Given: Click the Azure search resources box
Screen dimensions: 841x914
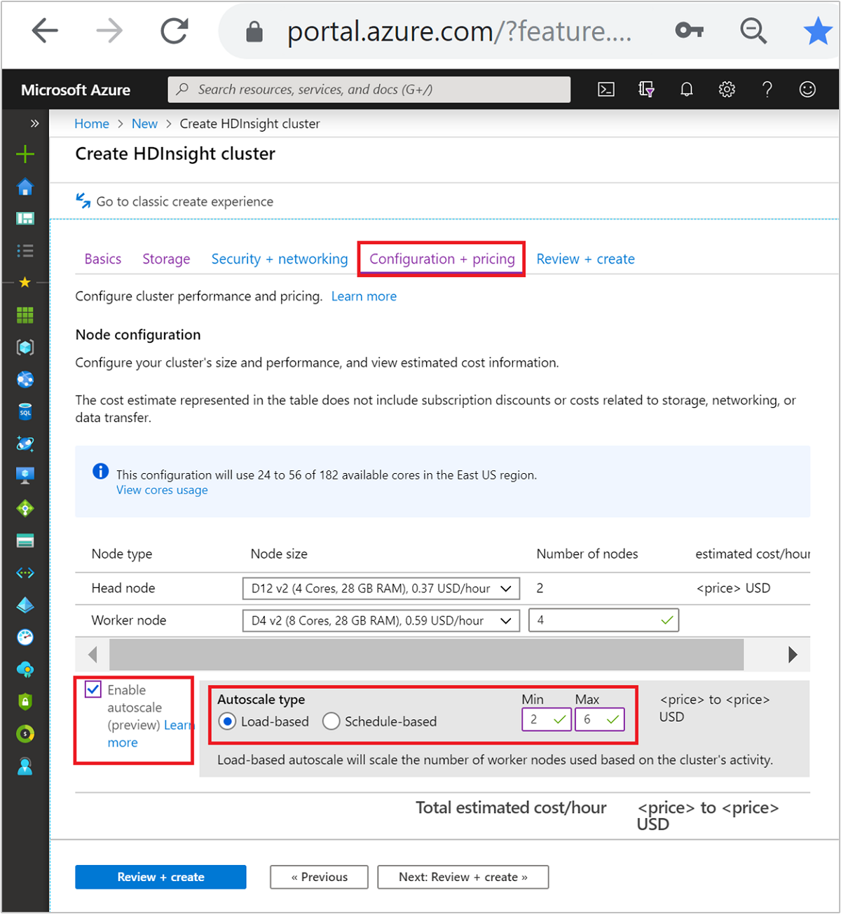Looking at the screenshot, I should (369, 90).
